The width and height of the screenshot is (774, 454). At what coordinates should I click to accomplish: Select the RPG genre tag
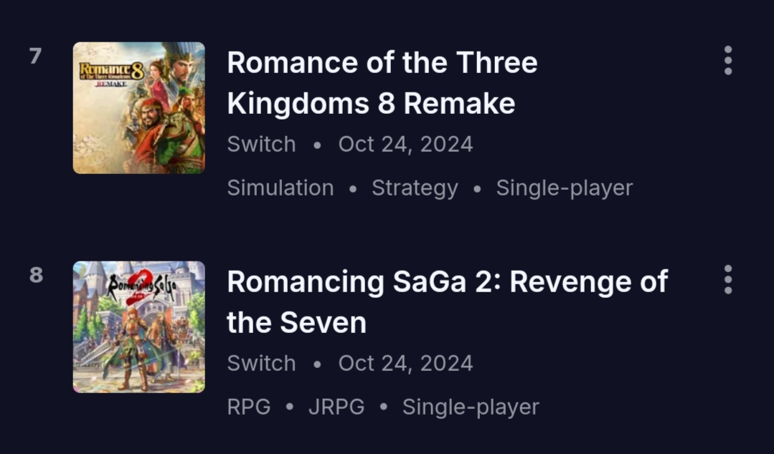point(249,407)
